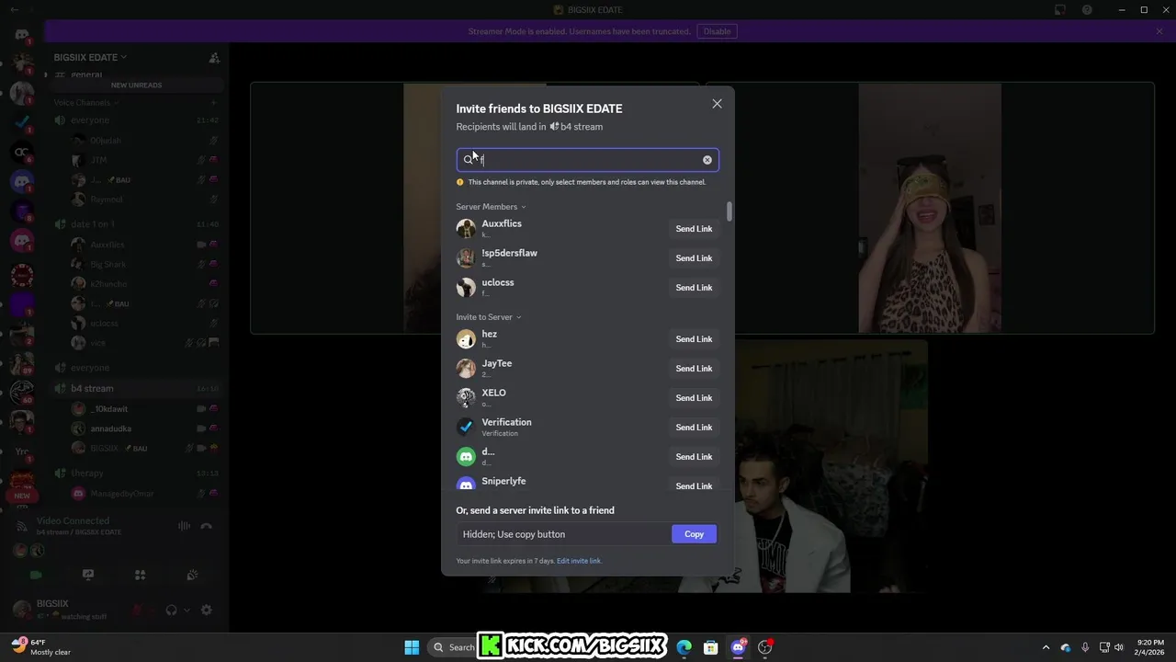The height and width of the screenshot is (662, 1176).
Task: Send Link to Auxxflics
Action: 694,229
